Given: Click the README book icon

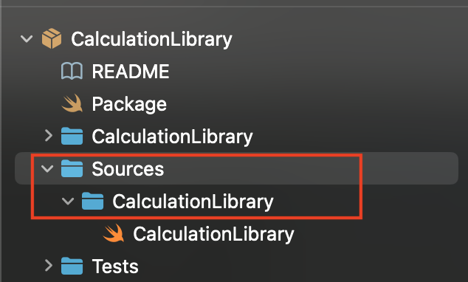Looking at the screenshot, I should [72, 71].
